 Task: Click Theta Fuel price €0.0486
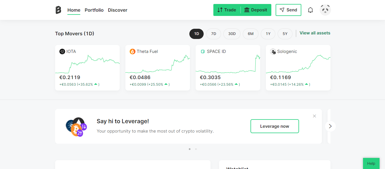pyautogui.click(x=140, y=77)
